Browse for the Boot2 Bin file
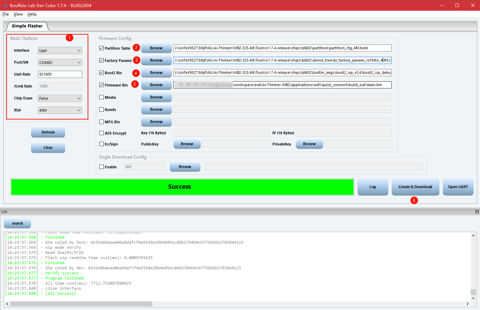 [156, 73]
